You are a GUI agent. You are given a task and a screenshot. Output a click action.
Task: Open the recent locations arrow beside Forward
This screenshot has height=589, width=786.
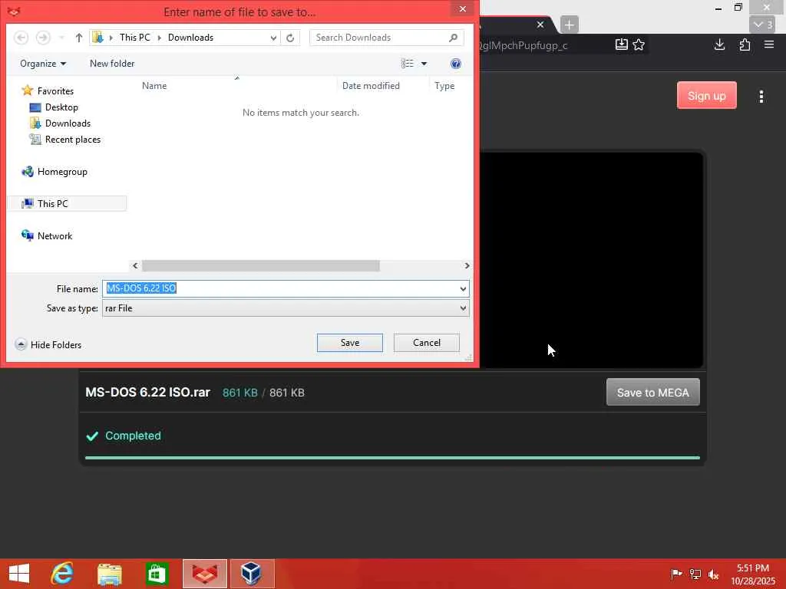point(61,38)
